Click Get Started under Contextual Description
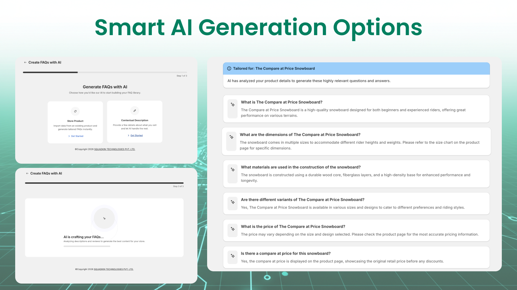Screen dimensions: 517x290 coord(136,135)
